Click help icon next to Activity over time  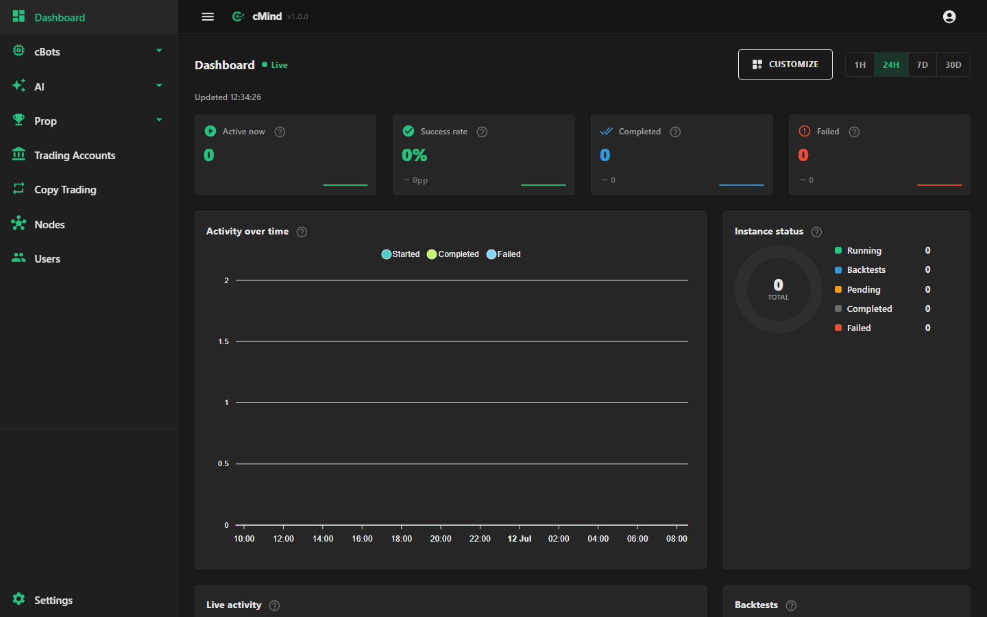[302, 232]
